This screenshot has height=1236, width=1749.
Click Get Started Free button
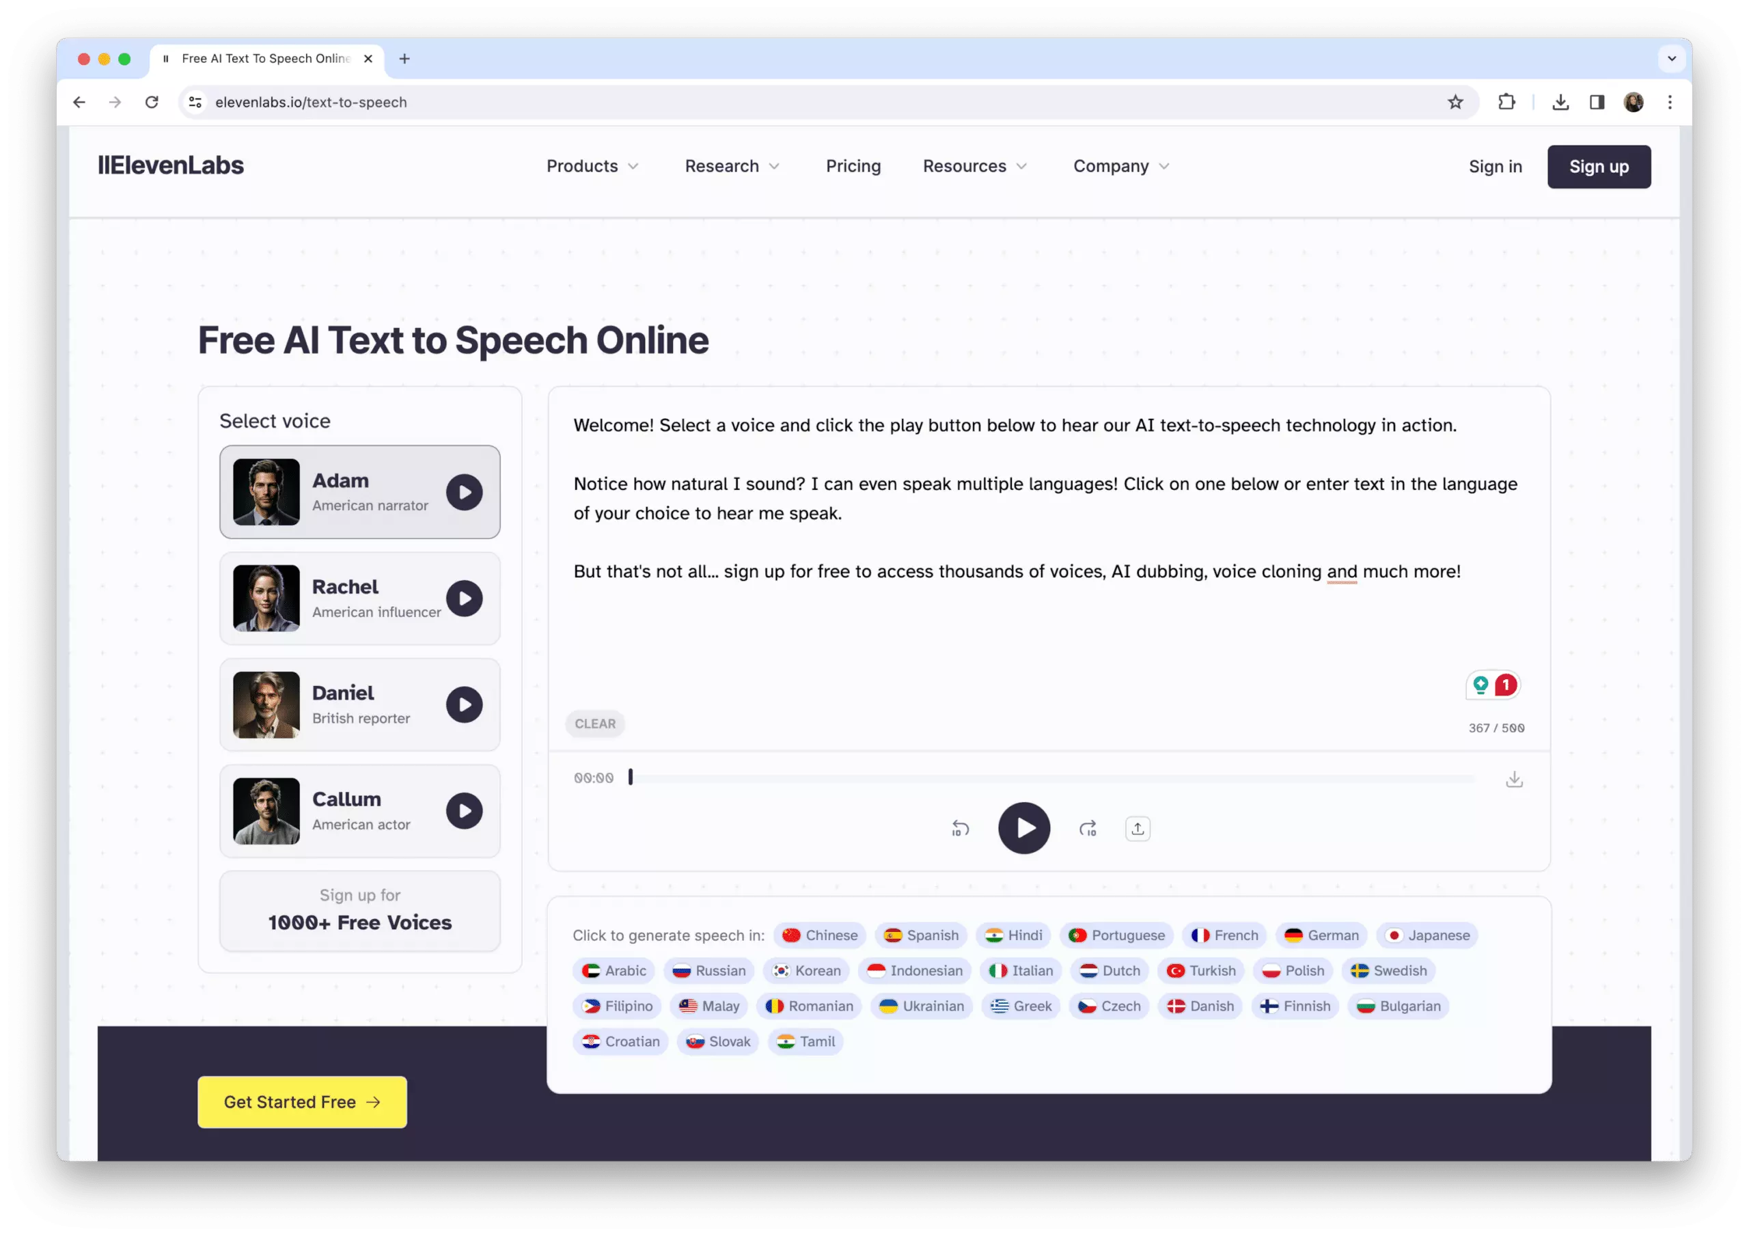point(302,1102)
